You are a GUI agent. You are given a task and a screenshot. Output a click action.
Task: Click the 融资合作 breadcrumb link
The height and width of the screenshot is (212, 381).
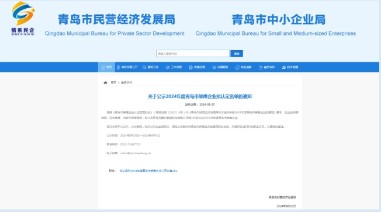(x=126, y=82)
